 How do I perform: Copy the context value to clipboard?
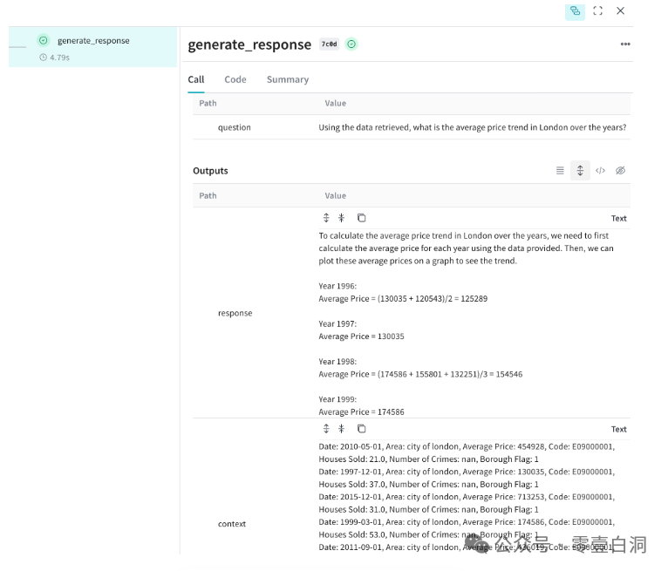click(361, 429)
